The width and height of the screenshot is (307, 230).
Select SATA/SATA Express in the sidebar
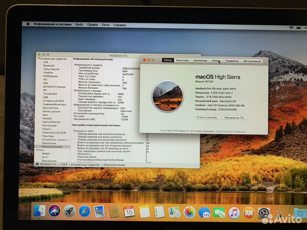point(55,86)
